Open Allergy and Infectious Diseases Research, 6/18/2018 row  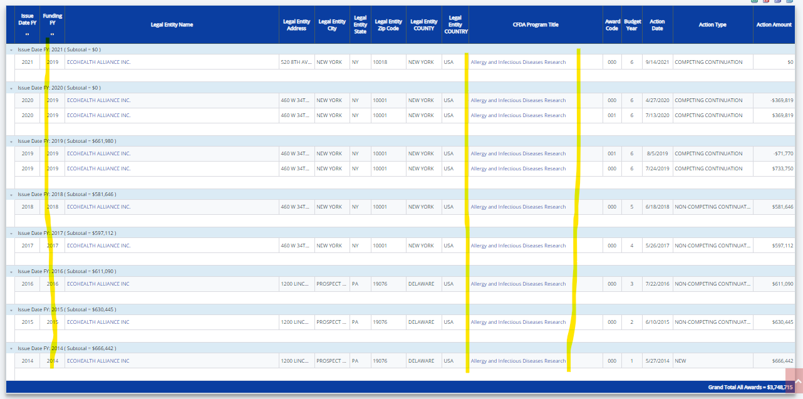(x=518, y=207)
